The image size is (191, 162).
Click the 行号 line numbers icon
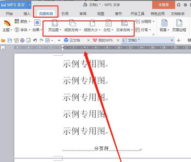(x=137, y=30)
